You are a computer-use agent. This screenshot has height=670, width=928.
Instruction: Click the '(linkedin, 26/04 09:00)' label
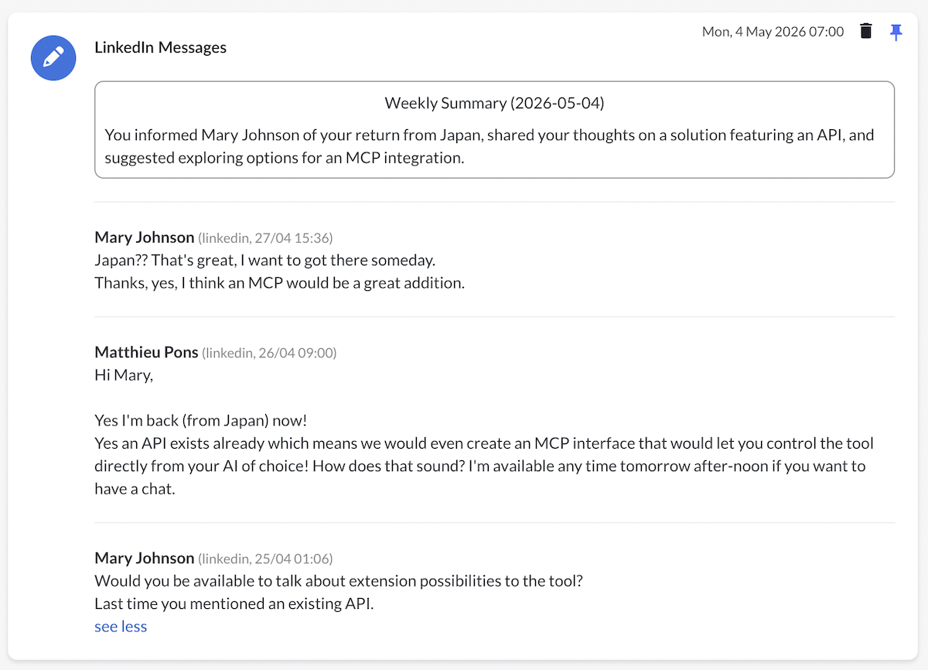pos(269,353)
